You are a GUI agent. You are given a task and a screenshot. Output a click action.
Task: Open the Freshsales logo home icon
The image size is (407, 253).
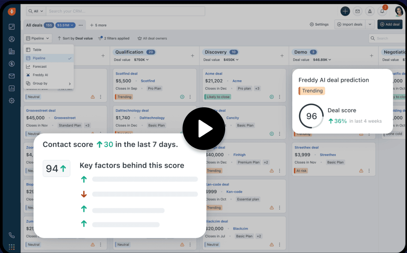coord(12,11)
